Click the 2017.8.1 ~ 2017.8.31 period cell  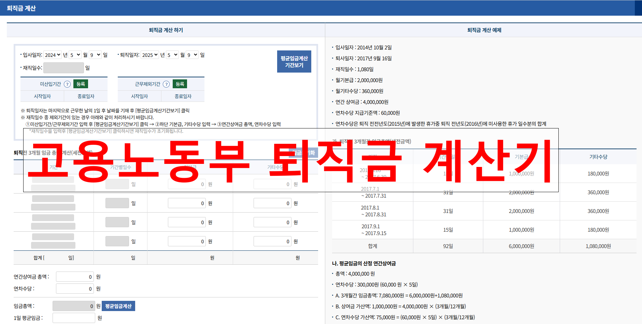373,211
